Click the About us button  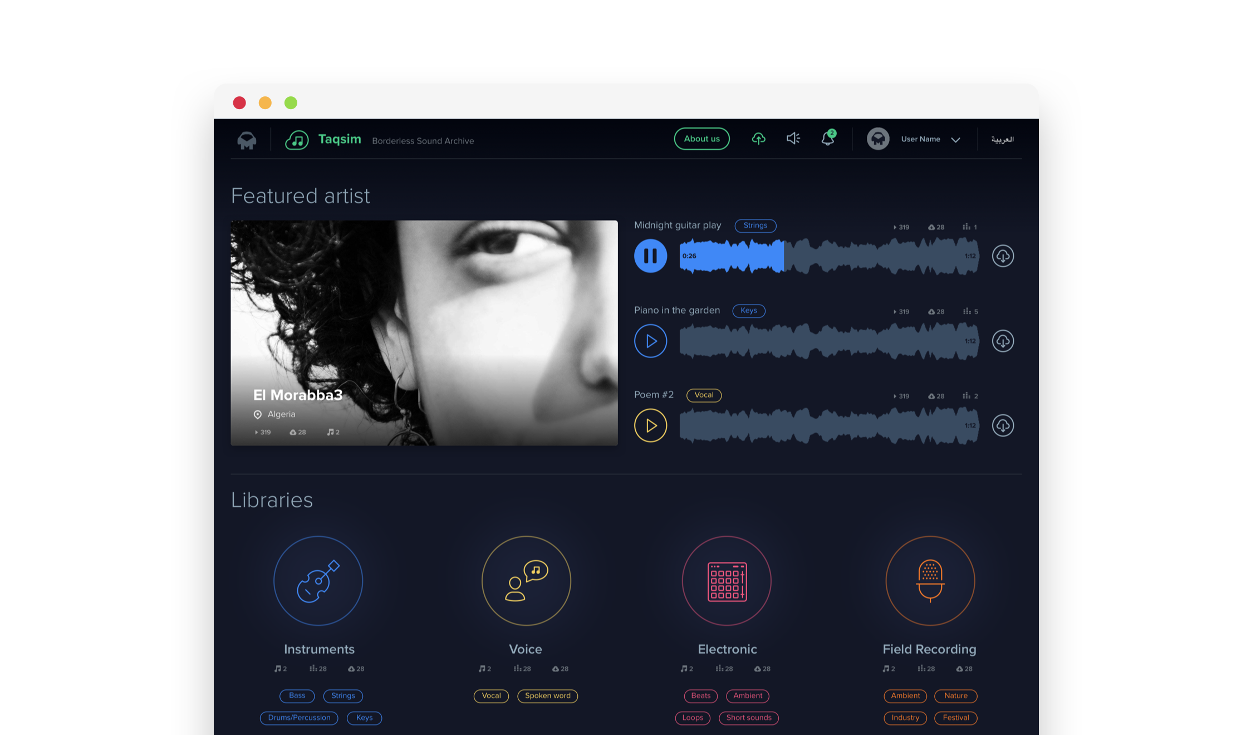(x=701, y=139)
